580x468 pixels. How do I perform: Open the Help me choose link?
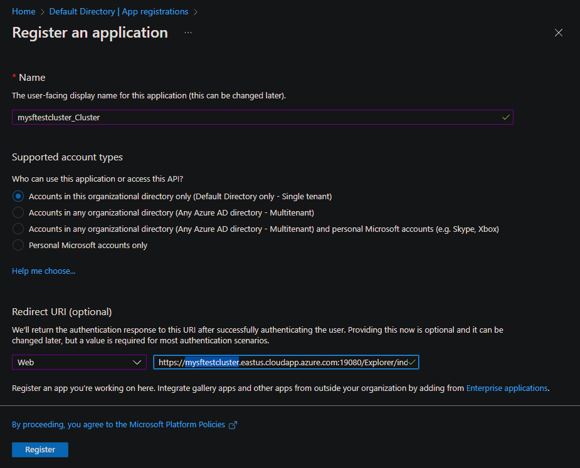click(x=44, y=271)
